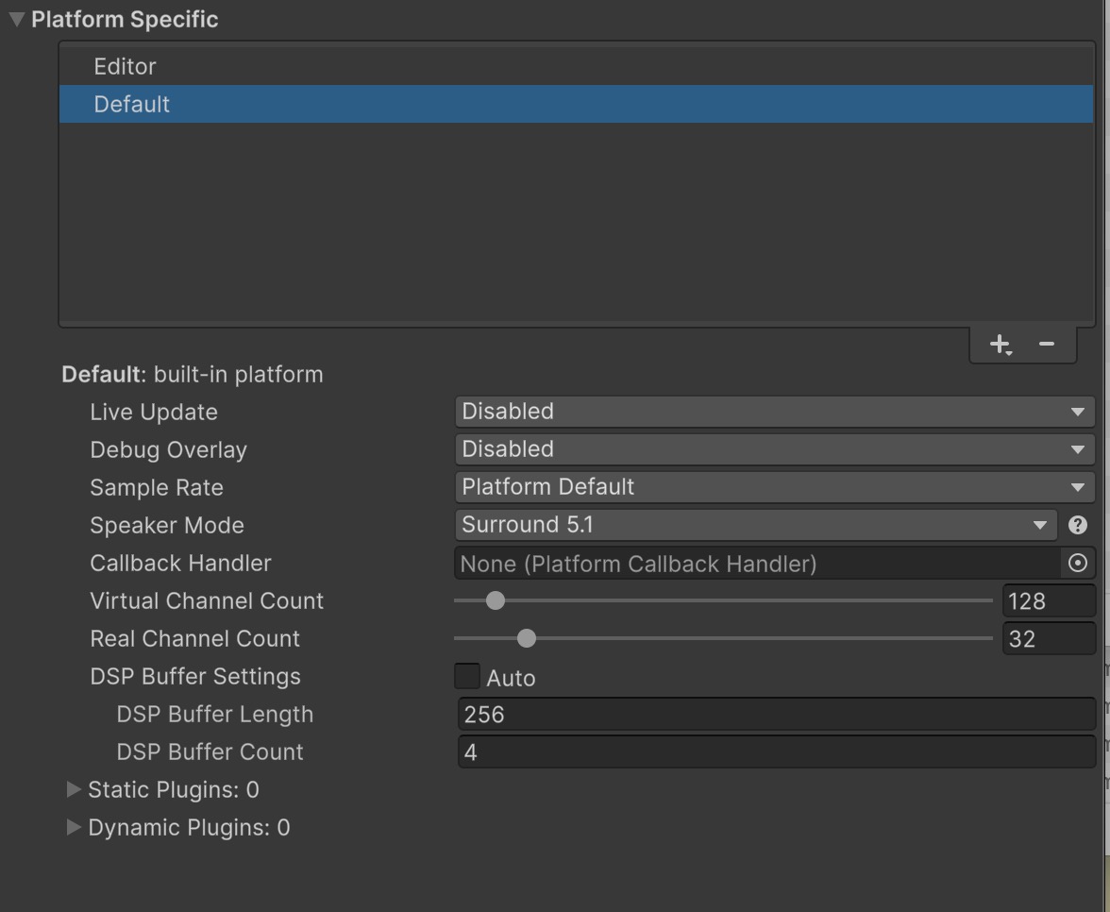Expand the Static Plugins foldout
This screenshot has height=912, width=1110.
tap(74, 790)
